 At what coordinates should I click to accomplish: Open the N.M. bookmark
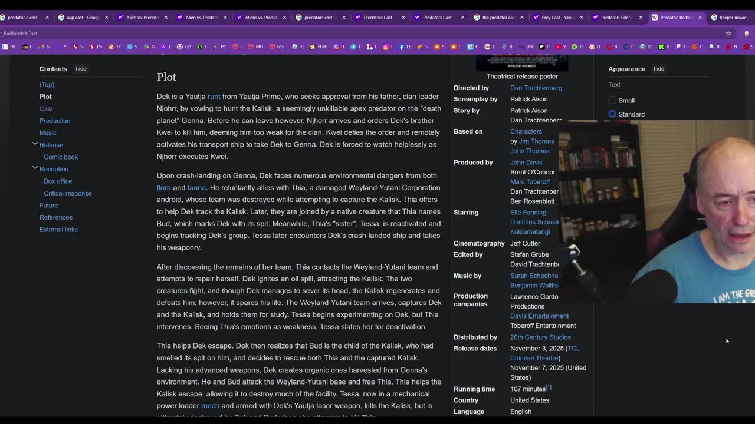tap(317, 47)
